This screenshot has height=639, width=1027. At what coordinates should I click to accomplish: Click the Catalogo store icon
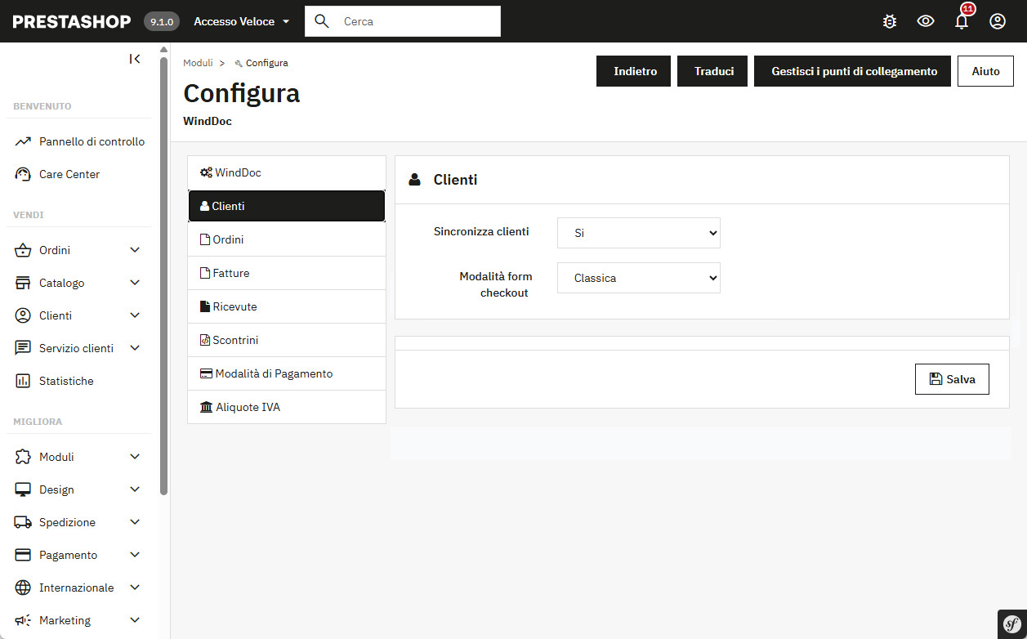(23, 283)
